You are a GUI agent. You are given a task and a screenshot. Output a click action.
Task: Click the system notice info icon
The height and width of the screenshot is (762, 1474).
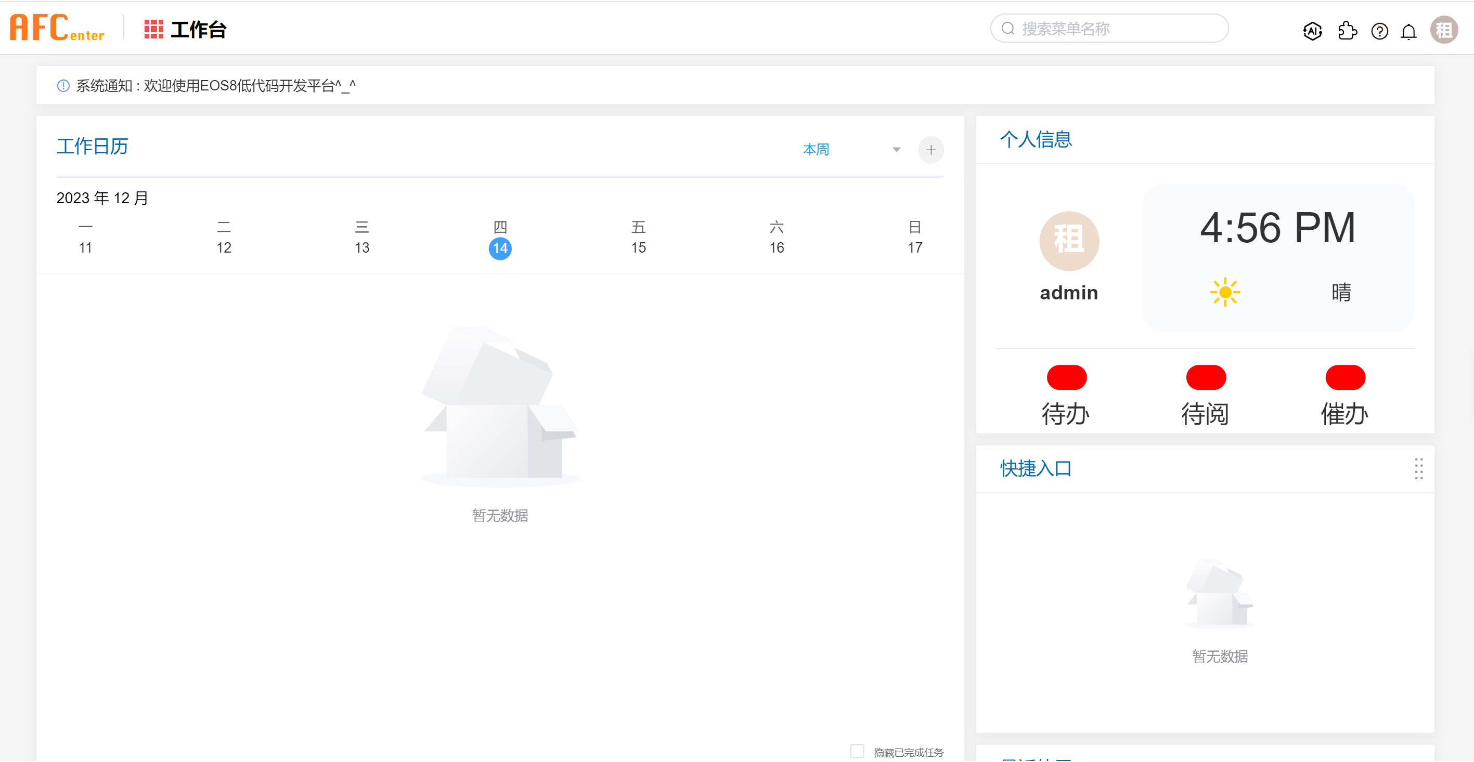pos(63,85)
